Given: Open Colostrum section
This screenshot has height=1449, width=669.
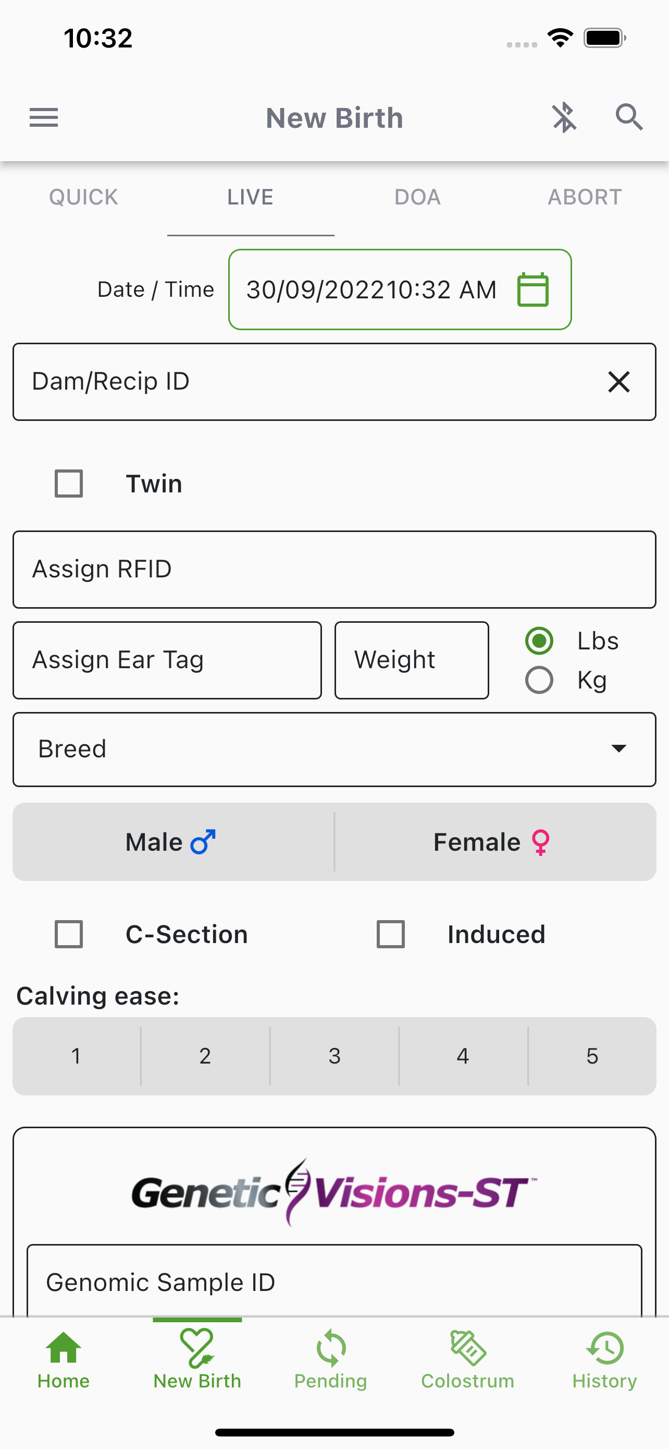Looking at the screenshot, I should [467, 1361].
